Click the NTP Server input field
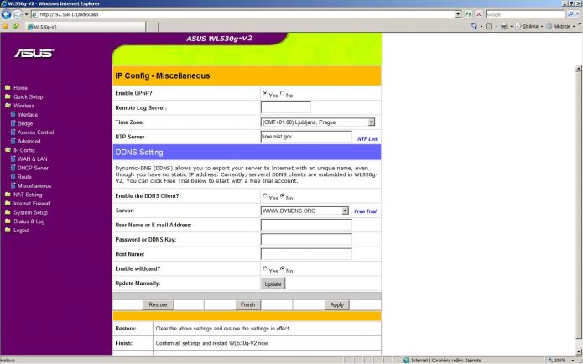Screen dimensions: 583x364 (x=306, y=137)
